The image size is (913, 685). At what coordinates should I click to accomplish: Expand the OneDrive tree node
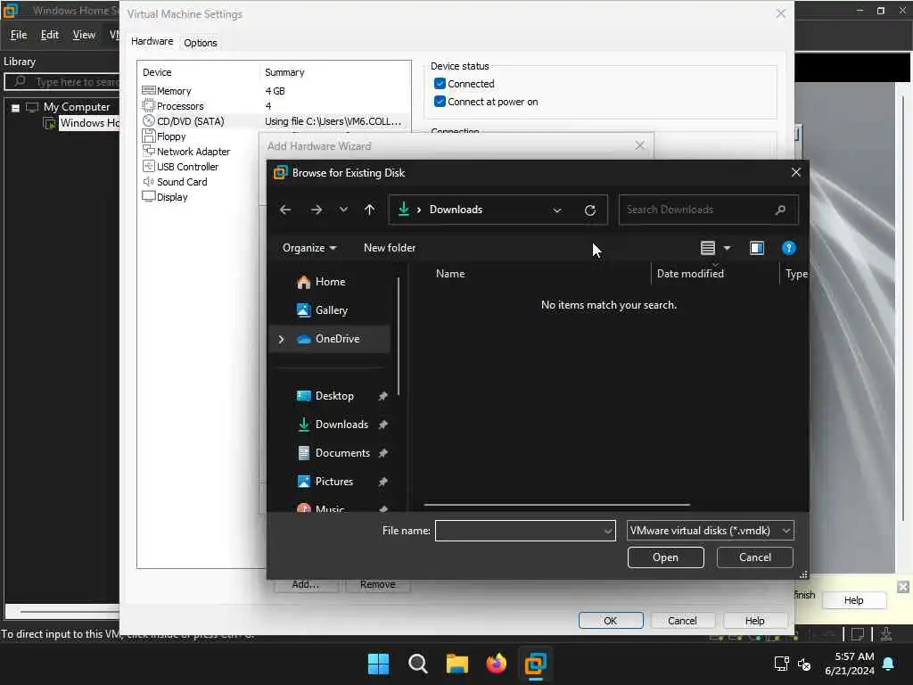[281, 339]
